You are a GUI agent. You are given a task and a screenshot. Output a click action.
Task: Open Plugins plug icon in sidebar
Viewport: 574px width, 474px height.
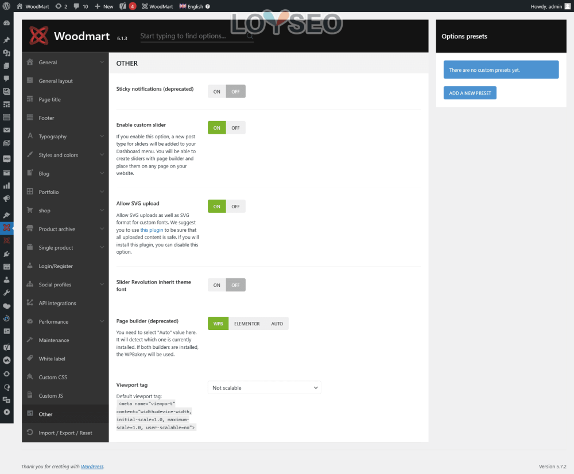[6, 254]
